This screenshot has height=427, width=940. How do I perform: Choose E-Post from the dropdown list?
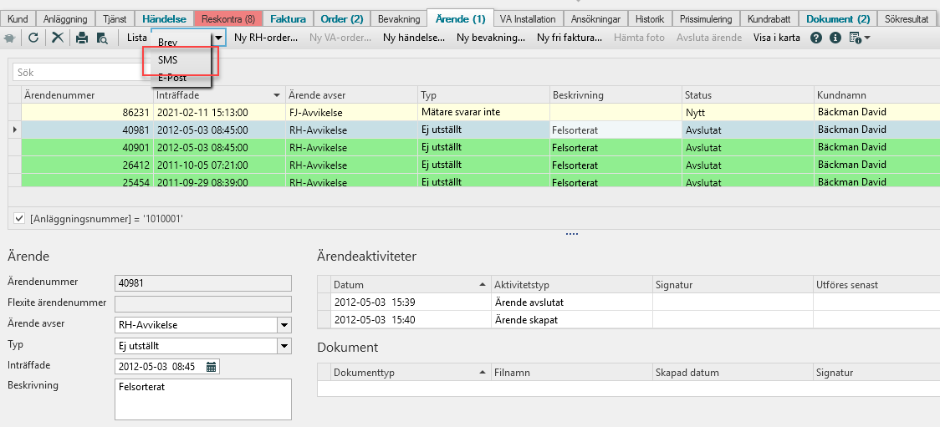[172, 77]
